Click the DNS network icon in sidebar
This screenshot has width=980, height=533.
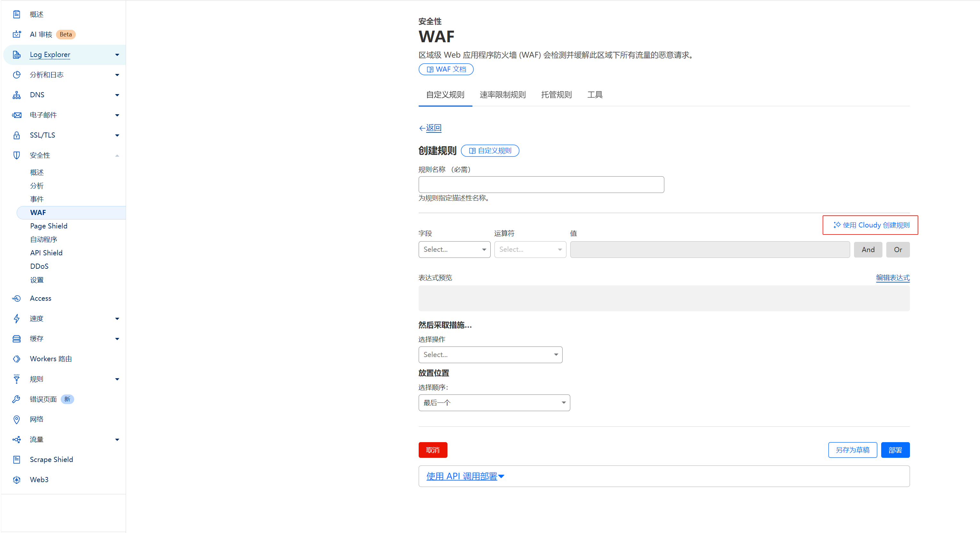point(16,95)
